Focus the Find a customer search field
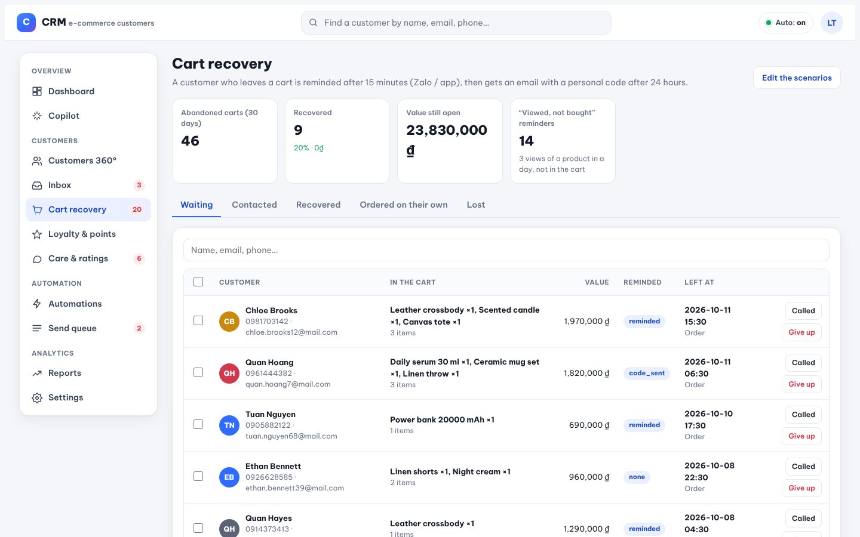This screenshot has height=537, width=860. click(x=456, y=23)
